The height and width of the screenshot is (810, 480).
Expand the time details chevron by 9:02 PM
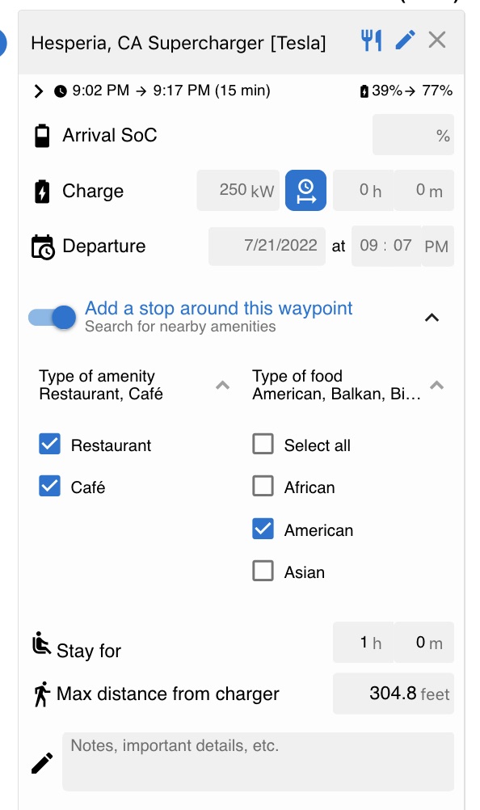point(39,91)
